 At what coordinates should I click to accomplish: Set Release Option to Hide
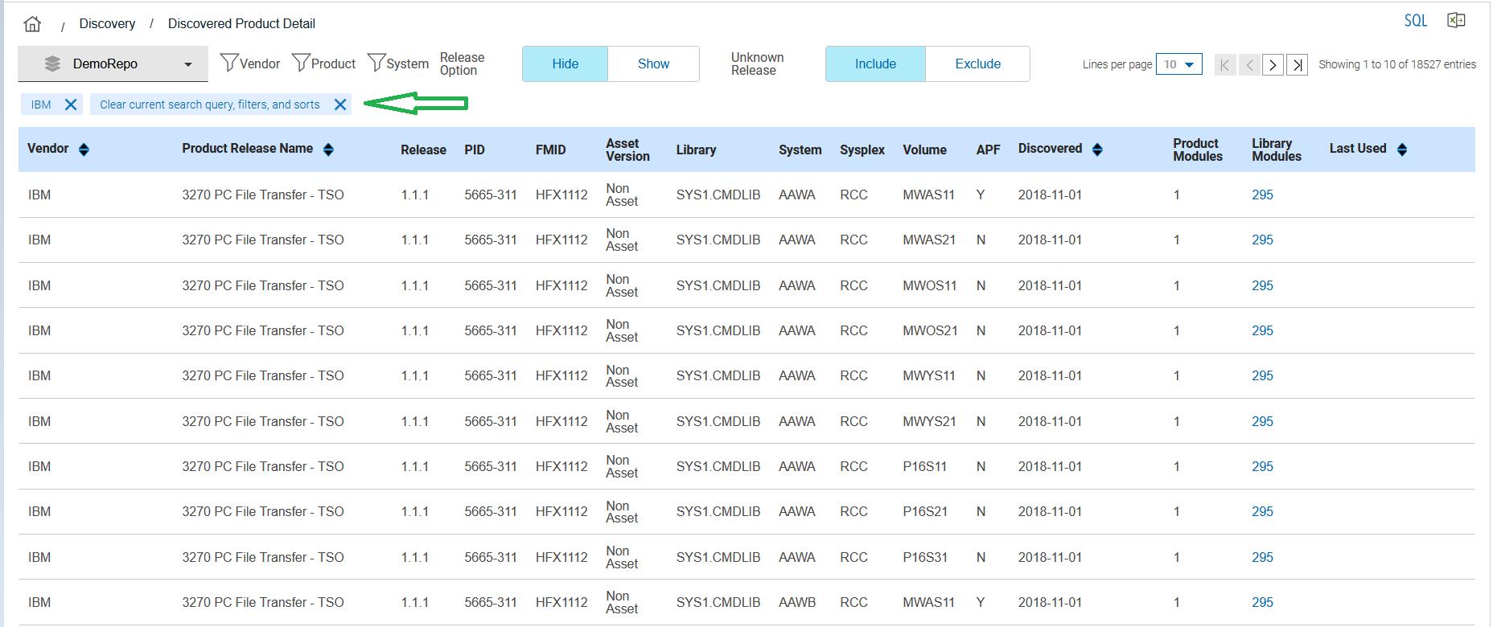coord(565,64)
